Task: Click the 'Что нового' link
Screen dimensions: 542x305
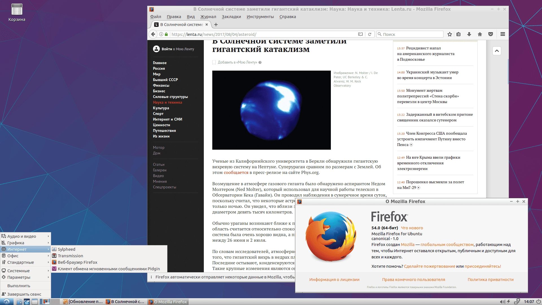Action: pos(412,228)
